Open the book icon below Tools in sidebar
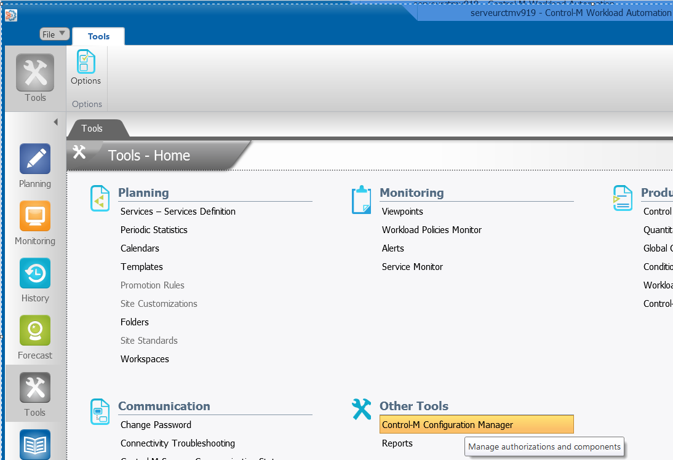Image resolution: width=673 pixels, height=460 pixels. 35,445
